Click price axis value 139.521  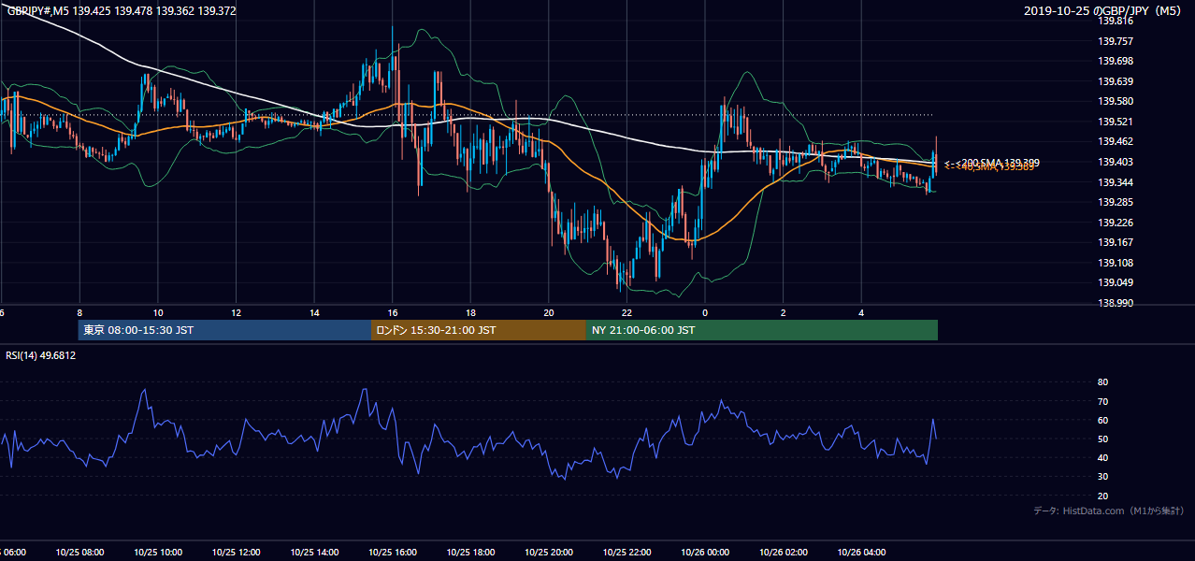(1115, 122)
